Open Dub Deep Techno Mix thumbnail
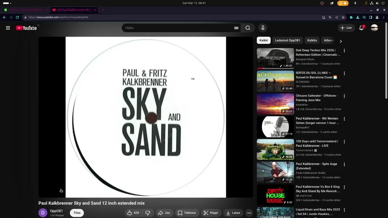Image resolution: width=388 pixels, height=218 pixels. pyautogui.click(x=275, y=58)
